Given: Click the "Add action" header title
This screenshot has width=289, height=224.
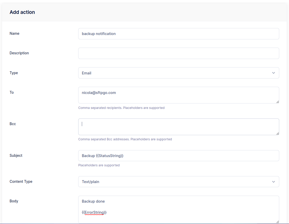Looking at the screenshot, I should point(22,12).
